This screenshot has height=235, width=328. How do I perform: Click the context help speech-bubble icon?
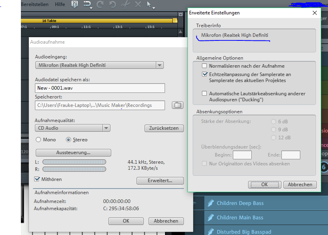pyautogui.click(x=74, y=4)
